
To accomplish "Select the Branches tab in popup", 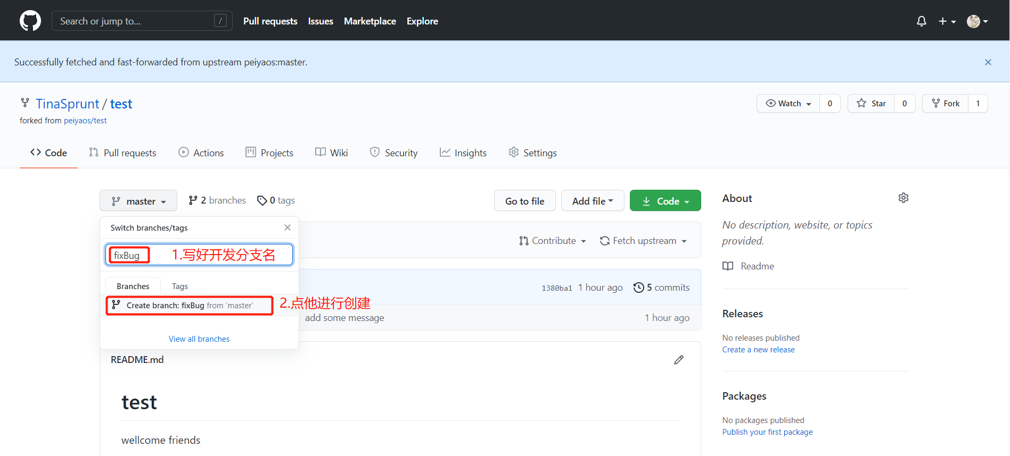I will pyautogui.click(x=133, y=286).
